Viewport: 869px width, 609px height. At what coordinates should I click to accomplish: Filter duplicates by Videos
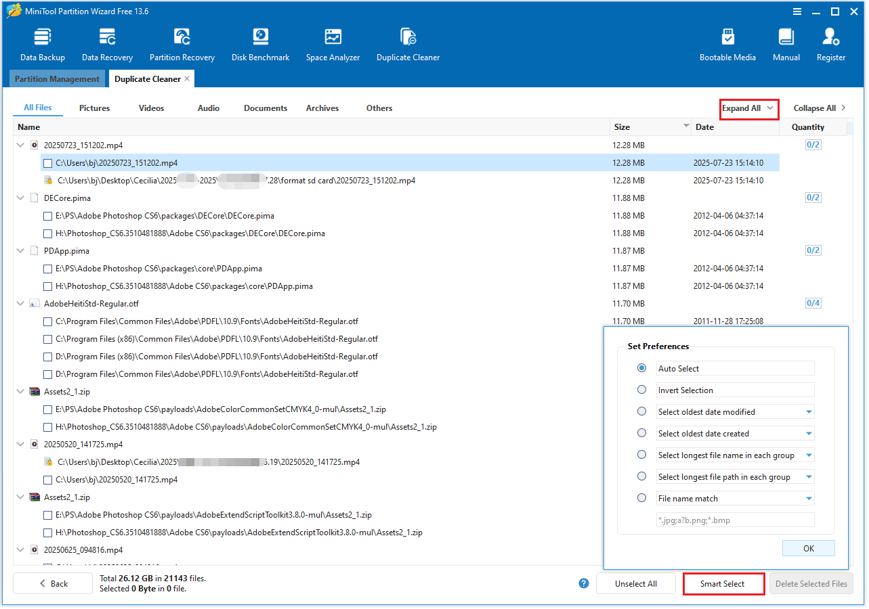(152, 108)
